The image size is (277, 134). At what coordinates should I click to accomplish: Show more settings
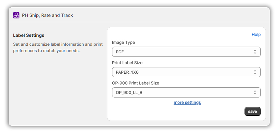coord(187,102)
